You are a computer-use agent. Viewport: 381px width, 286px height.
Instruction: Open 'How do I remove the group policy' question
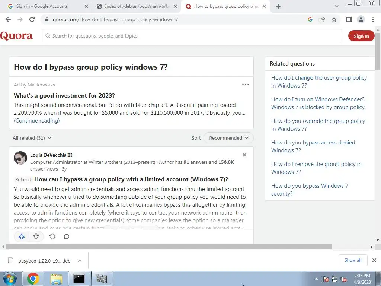coord(316,168)
